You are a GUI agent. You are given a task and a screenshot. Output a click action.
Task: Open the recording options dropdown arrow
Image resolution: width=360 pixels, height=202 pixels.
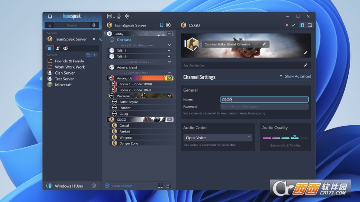[114, 17]
